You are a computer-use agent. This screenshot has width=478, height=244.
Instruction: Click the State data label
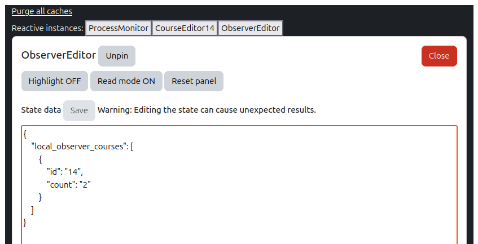point(41,110)
